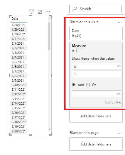Select the 2/4/2021 row
Viewport: 125px width, 155px height.
tap(19, 57)
